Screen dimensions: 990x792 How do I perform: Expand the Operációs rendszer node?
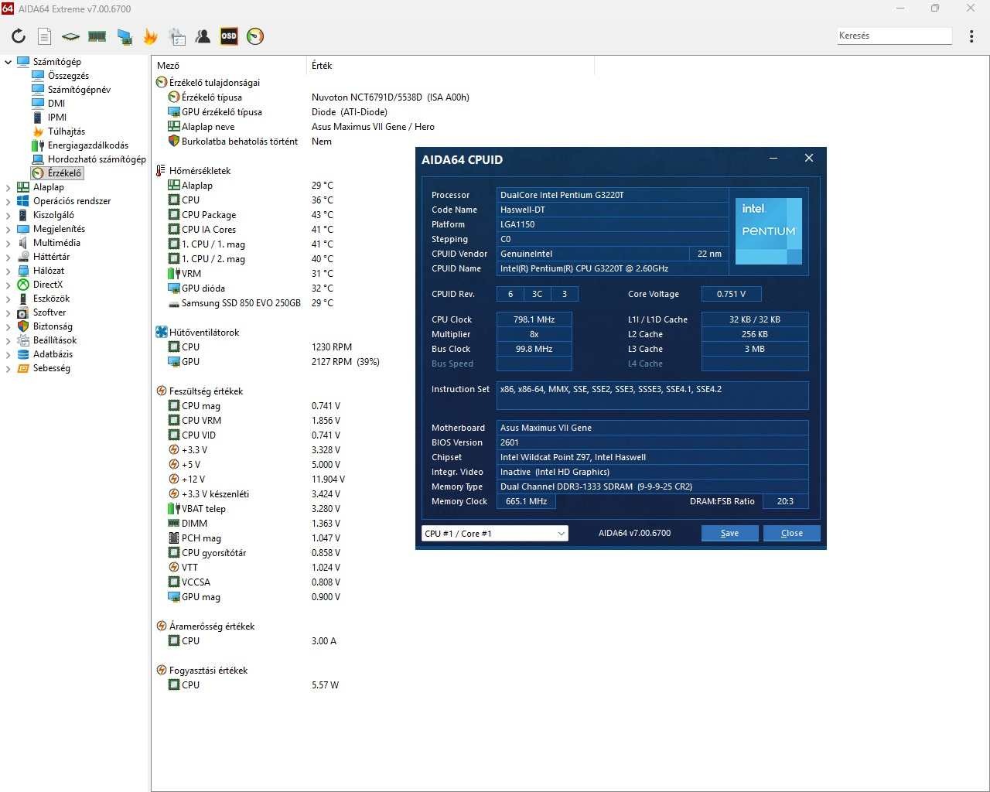click(x=9, y=201)
